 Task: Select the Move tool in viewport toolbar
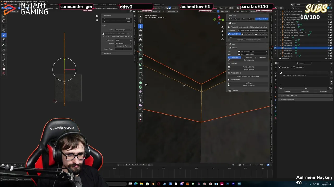[140, 26]
